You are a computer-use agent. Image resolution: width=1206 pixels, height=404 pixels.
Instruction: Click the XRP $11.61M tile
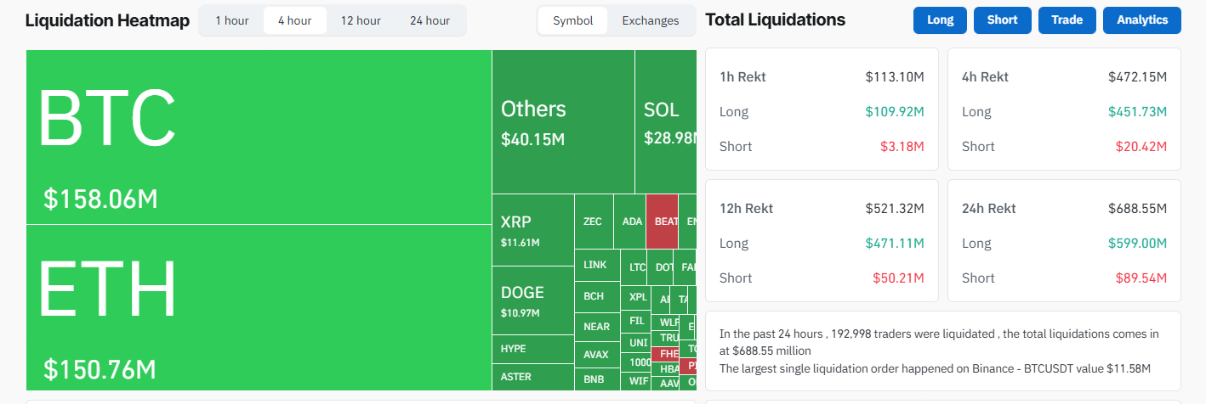tap(533, 230)
